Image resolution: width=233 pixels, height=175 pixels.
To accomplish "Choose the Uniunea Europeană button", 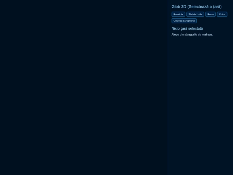I will tap(184, 21).
